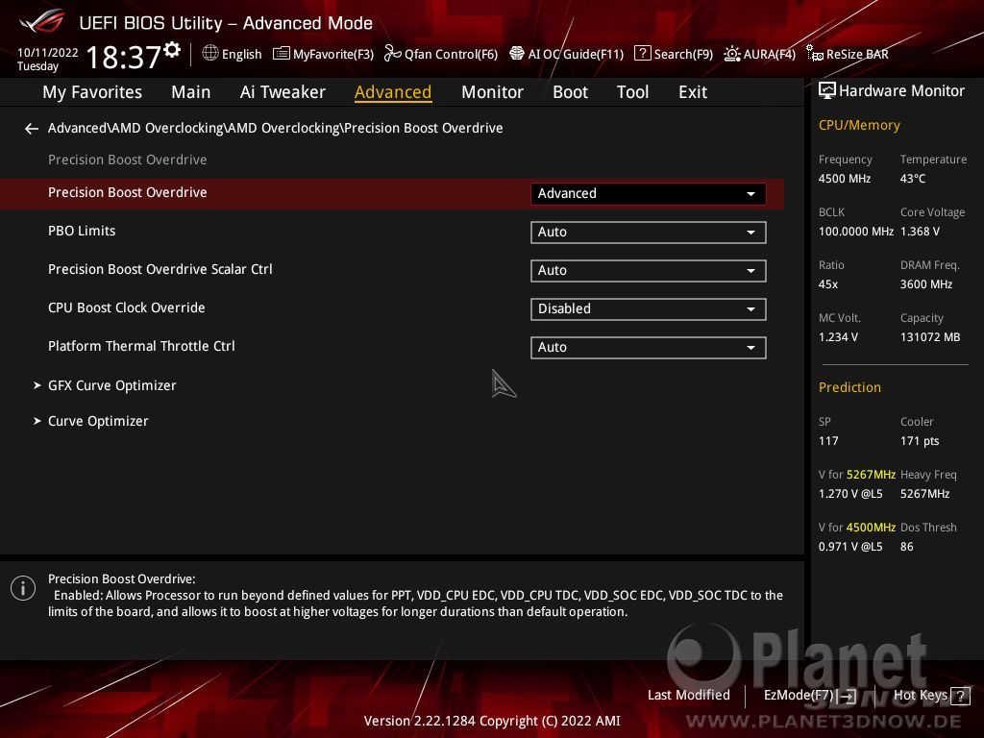Select the PBO Limits setting label
Image resolution: width=984 pixels, height=738 pixels.
coord(82,231)
